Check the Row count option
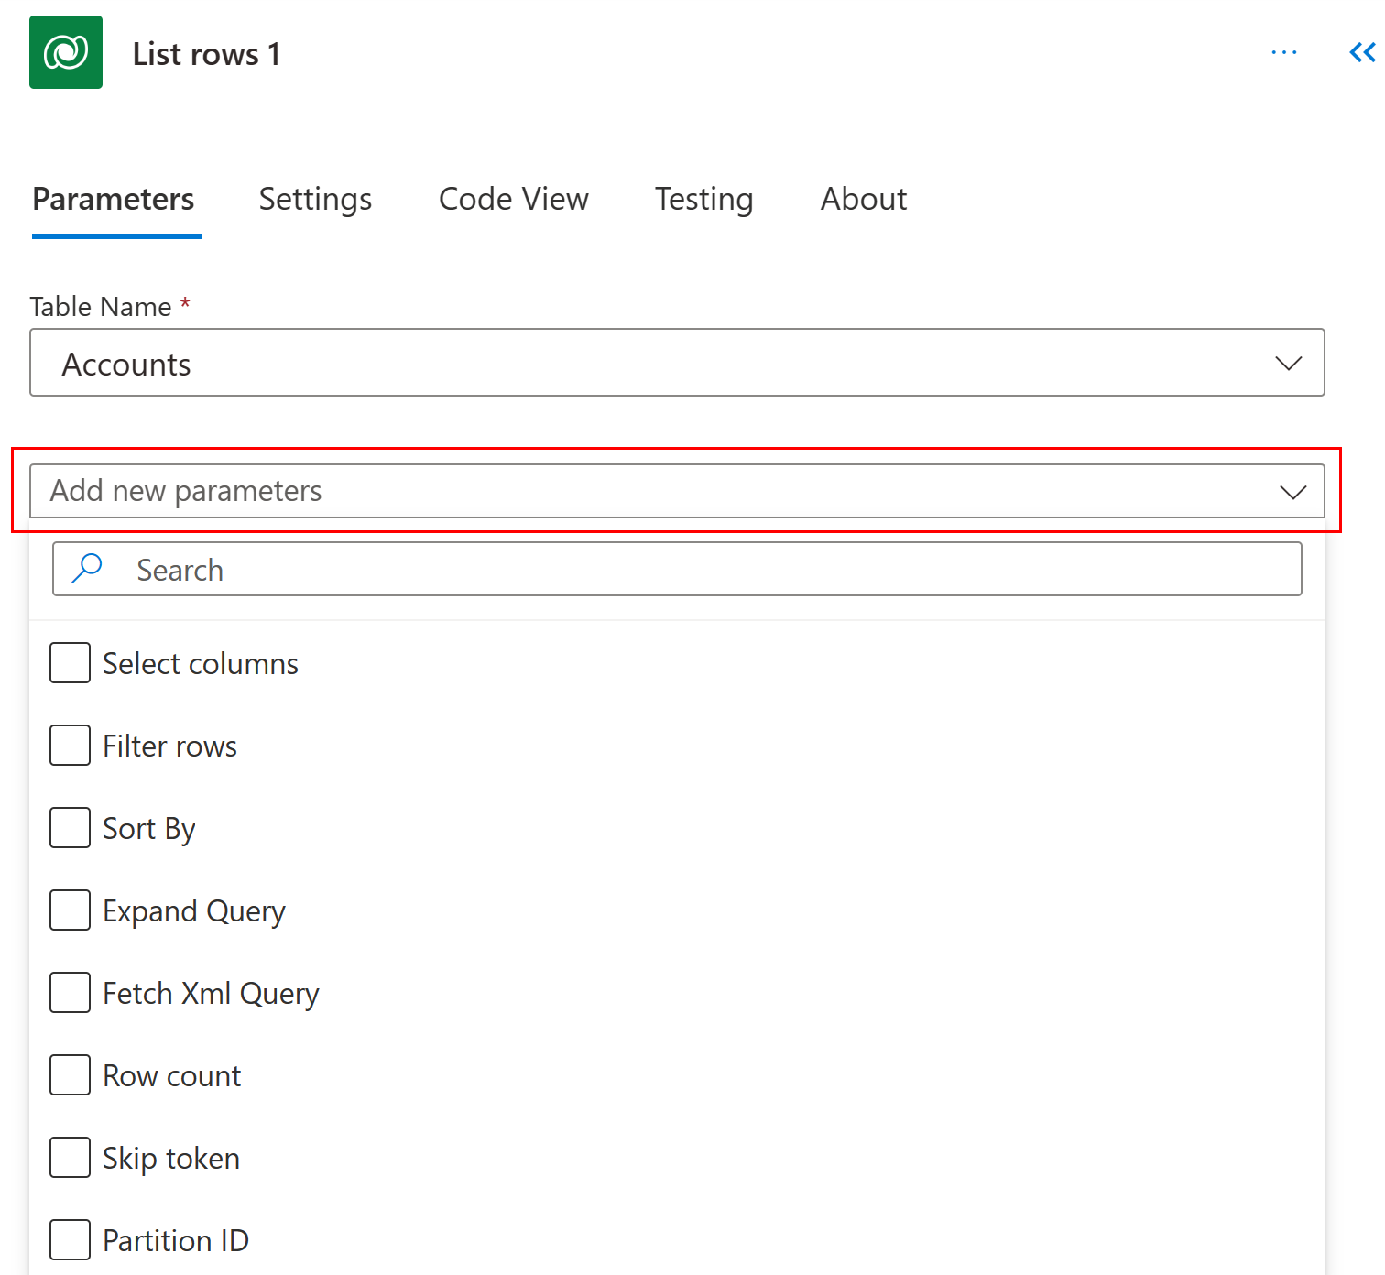The width and height of the screenshot is (1385, 1275). (x=70, y=1074)
